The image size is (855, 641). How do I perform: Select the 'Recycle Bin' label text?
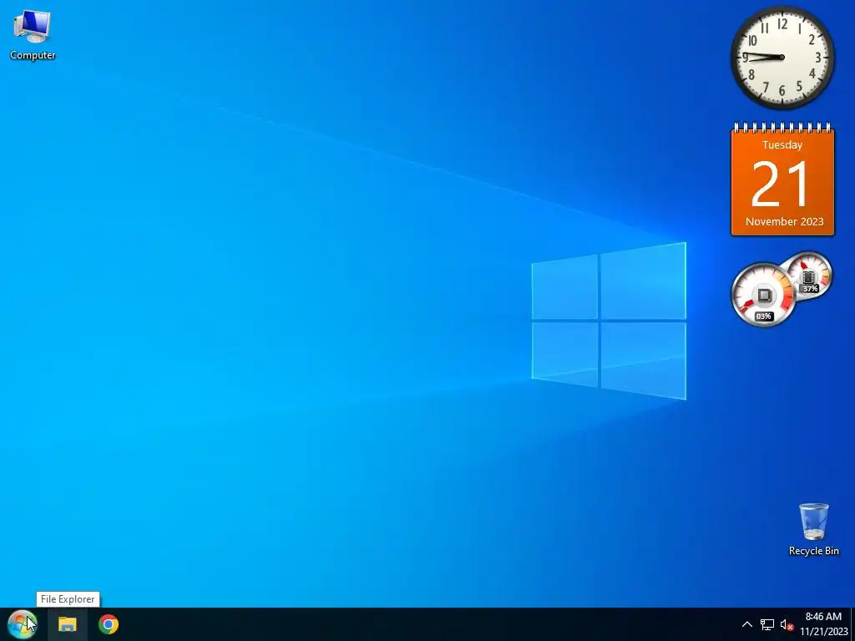click(813, 551)
